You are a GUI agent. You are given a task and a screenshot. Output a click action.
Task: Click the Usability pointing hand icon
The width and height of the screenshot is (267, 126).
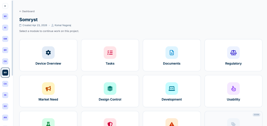(233, 89)
